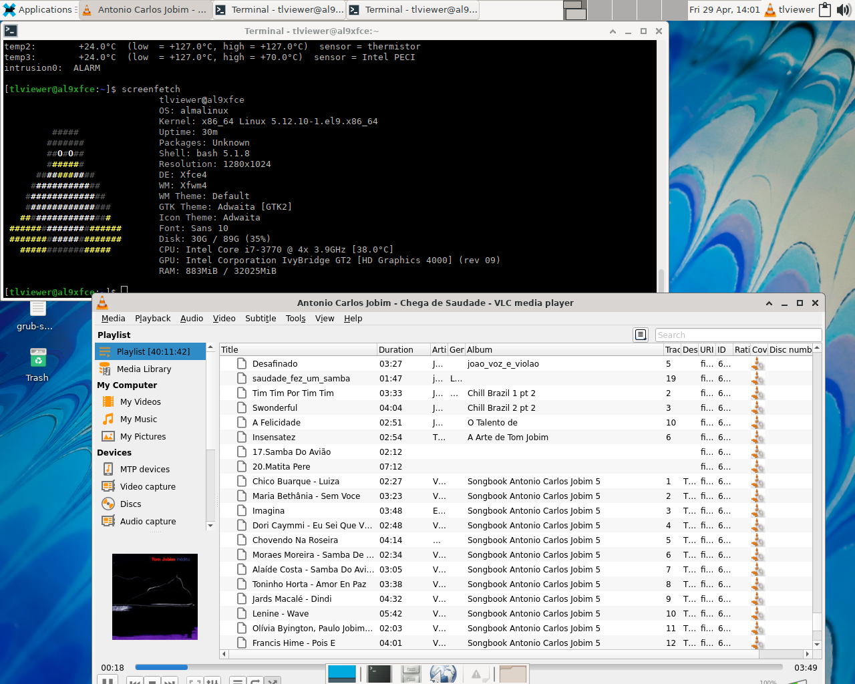This screenshot has width=855, height=684.
Task: Sort playlist by Album column
Action: pyautogui.click(x=564, y=349)
